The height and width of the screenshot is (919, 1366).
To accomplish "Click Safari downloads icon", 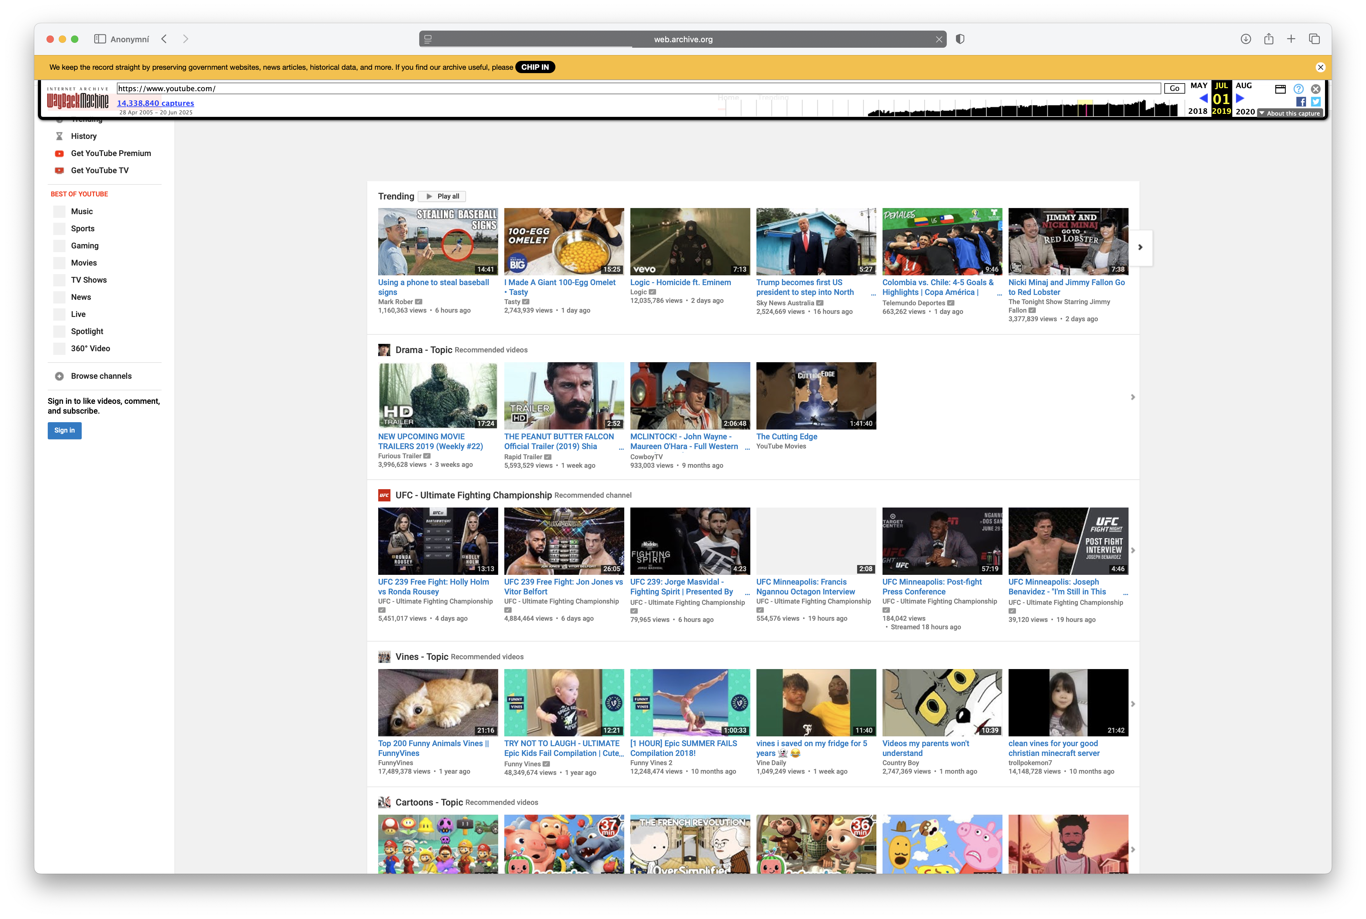I will coord(1245,39).
